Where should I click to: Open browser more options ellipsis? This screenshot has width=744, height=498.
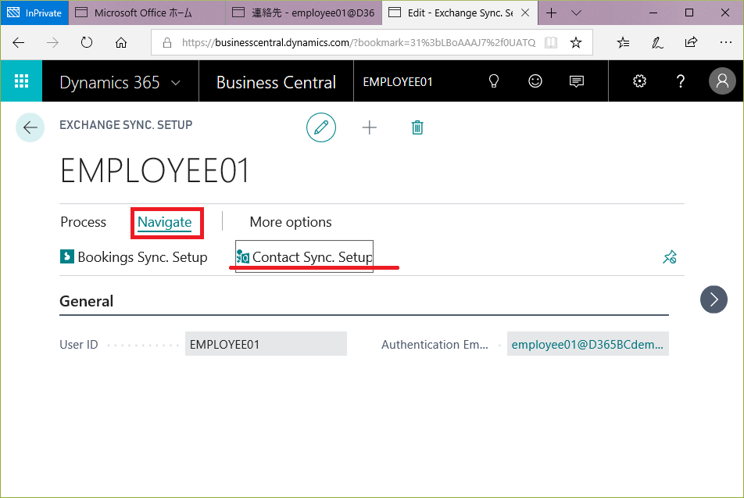click(725, 42)
